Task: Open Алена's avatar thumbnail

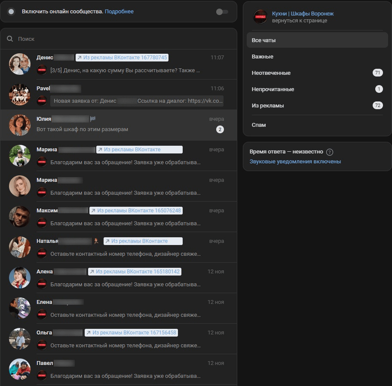Action: 20,278
